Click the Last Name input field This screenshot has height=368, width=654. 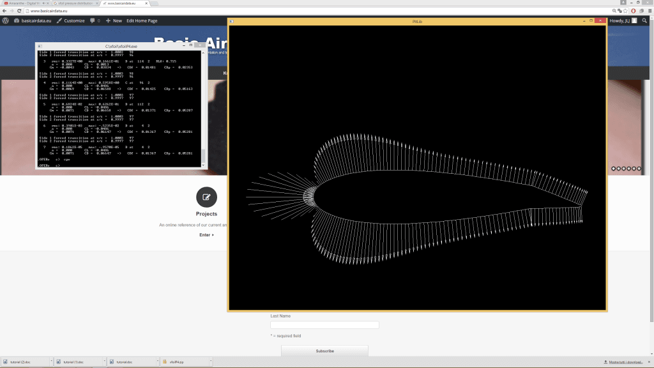click(324, 325)
